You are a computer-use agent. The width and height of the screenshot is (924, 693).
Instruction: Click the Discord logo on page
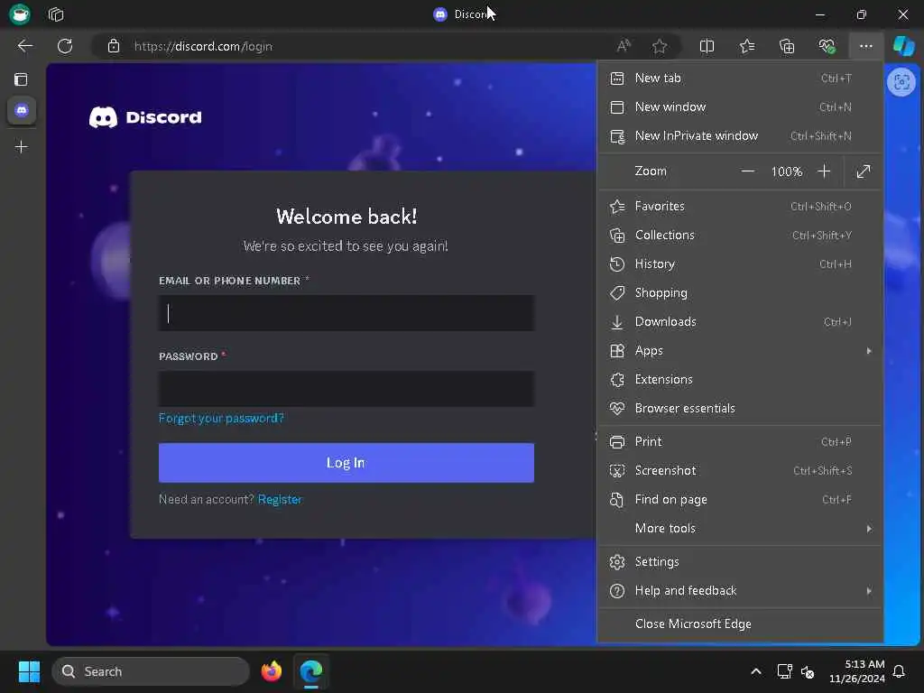(145, 117)
